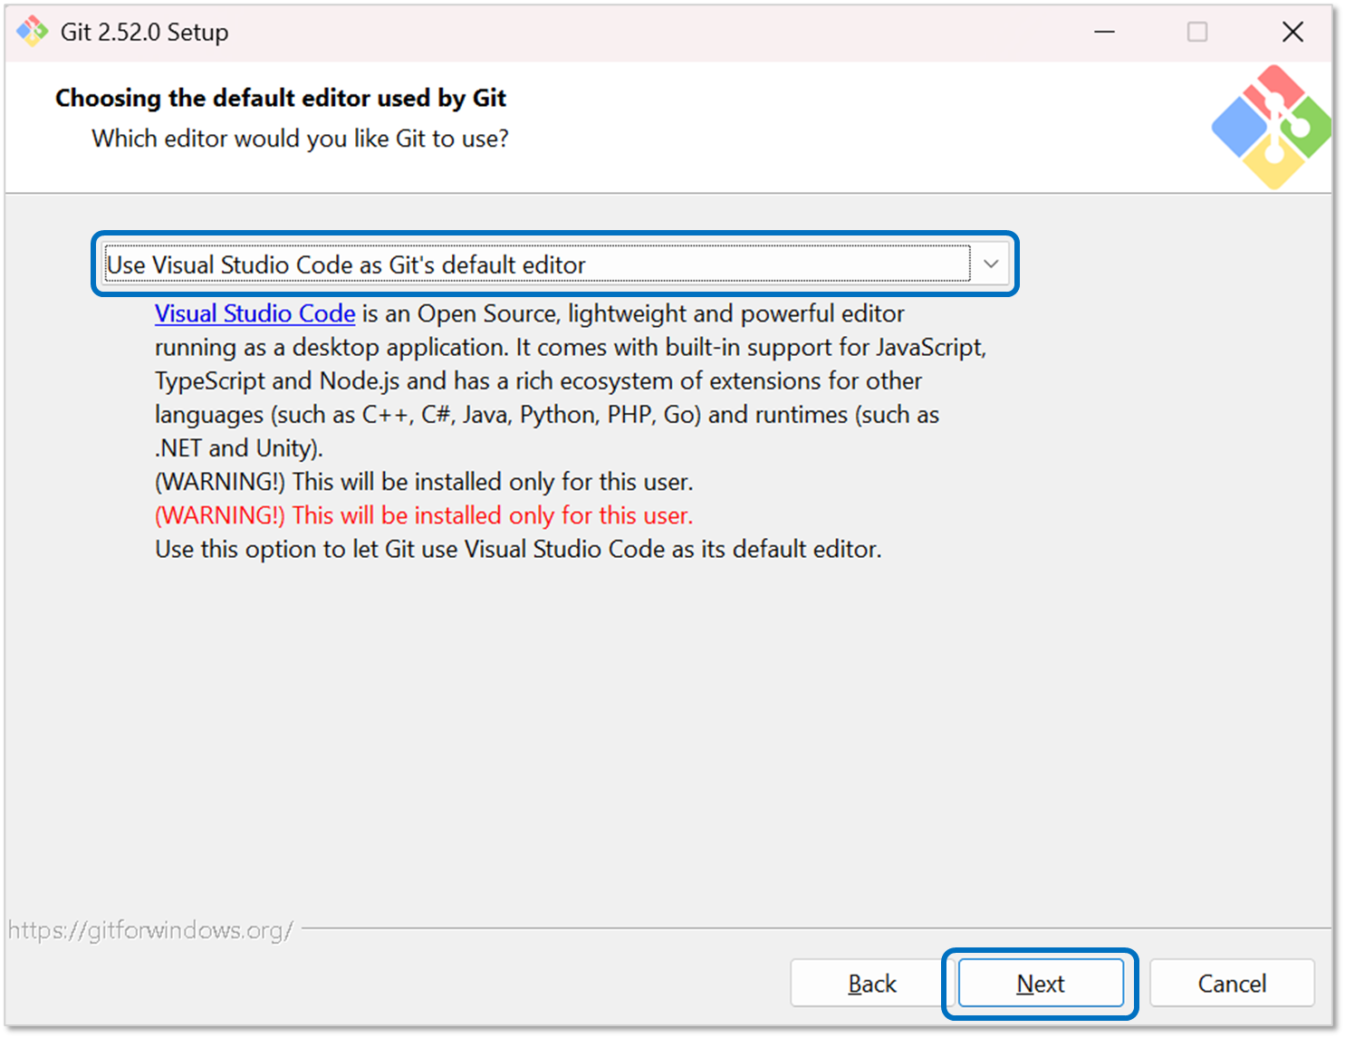The width and height of the screenshot is (1345, 1038).
Task: Cancel the Git installation
Action: tap(1232, 984)
